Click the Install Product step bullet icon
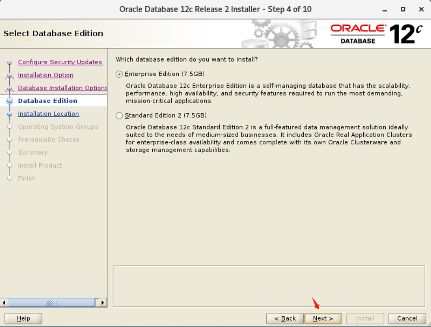 point(9,165)
